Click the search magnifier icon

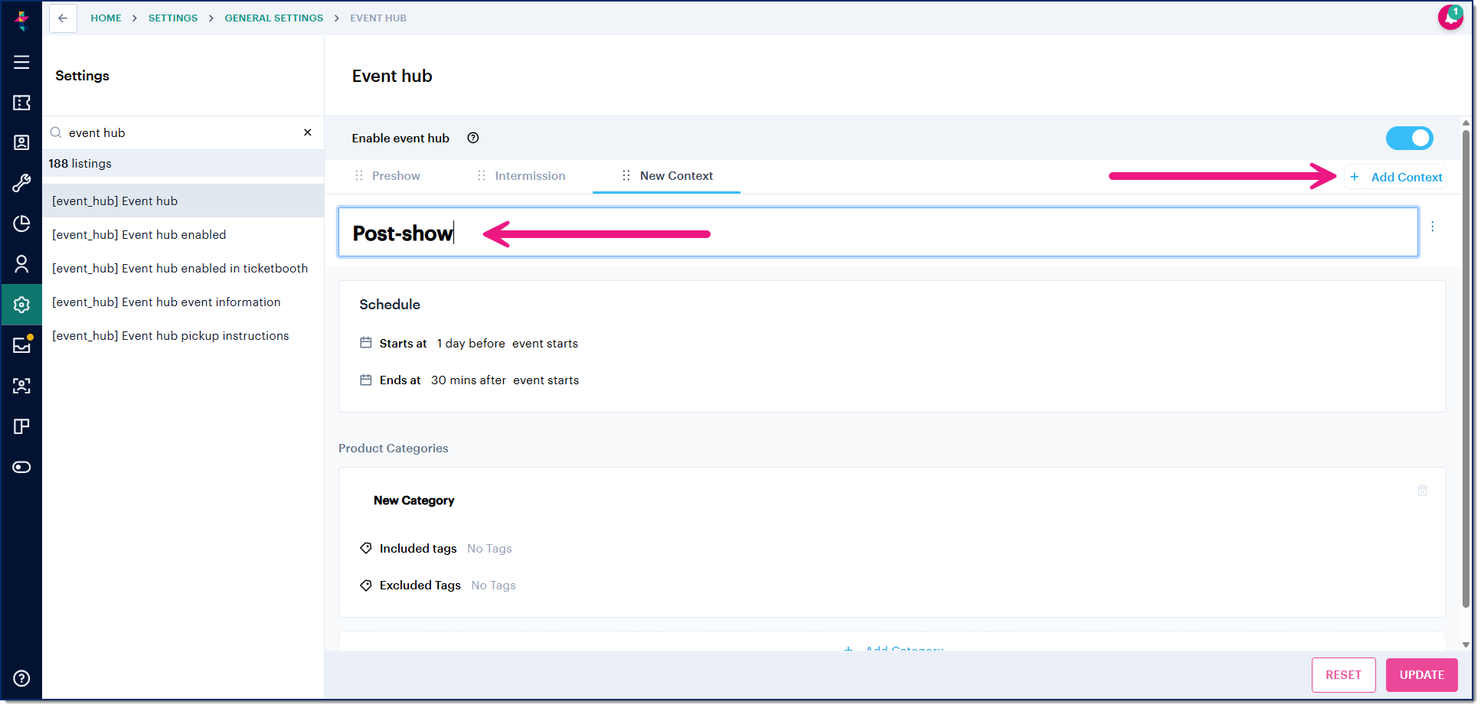(56, 132)
